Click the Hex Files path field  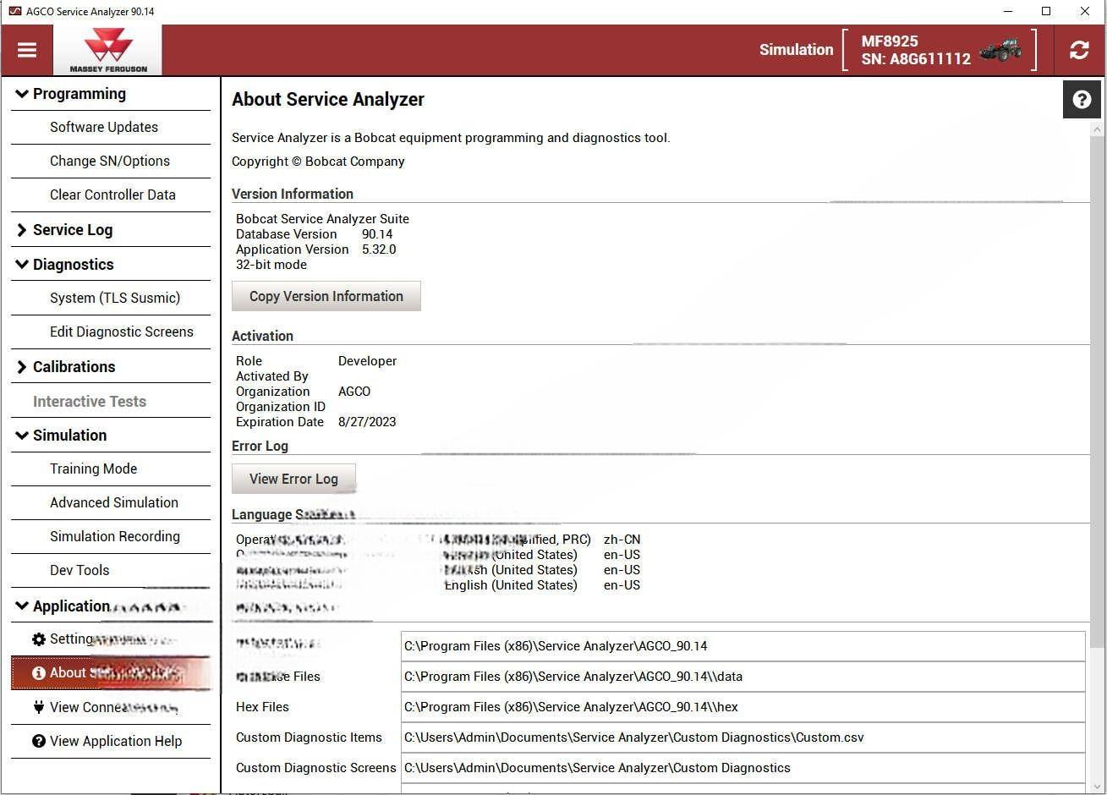tap(743, 707)
